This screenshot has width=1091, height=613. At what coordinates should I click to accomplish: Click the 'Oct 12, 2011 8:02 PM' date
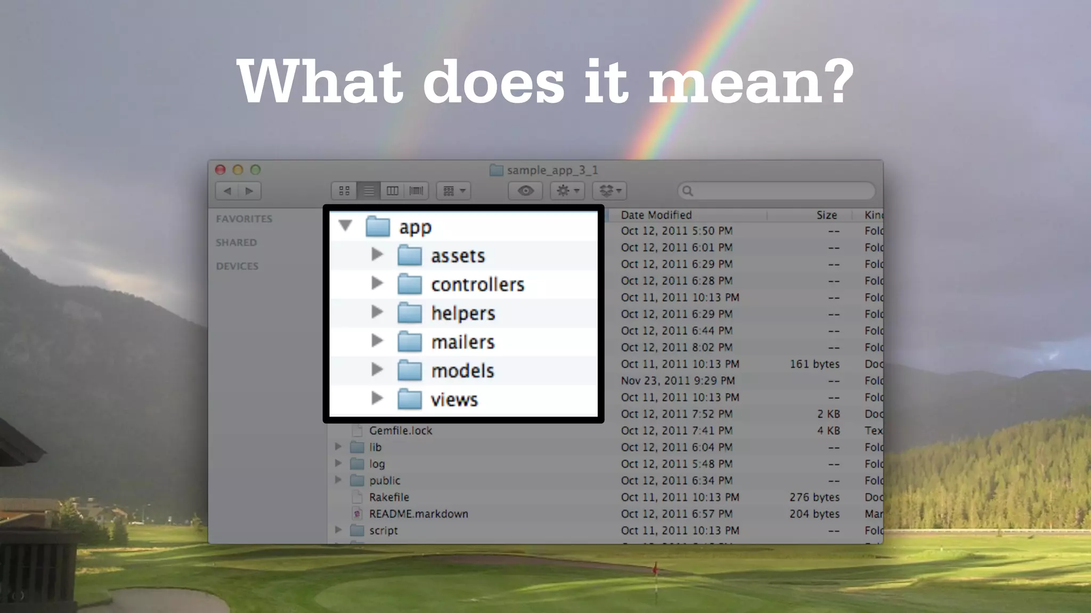(x=677, y=347)
